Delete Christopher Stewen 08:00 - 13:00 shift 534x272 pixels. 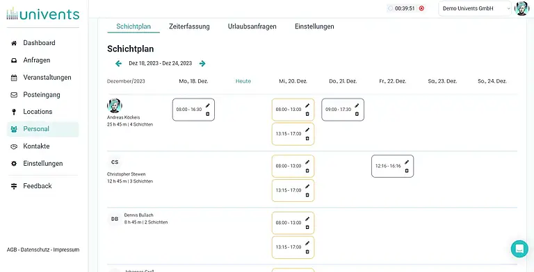click(307, 171)
